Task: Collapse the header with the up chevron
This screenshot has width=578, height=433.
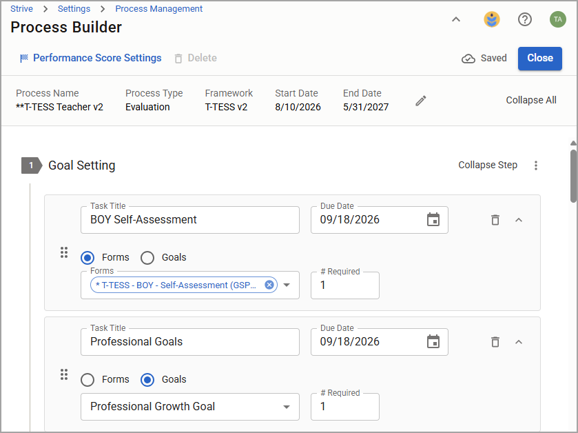Action: coord(456,19)
